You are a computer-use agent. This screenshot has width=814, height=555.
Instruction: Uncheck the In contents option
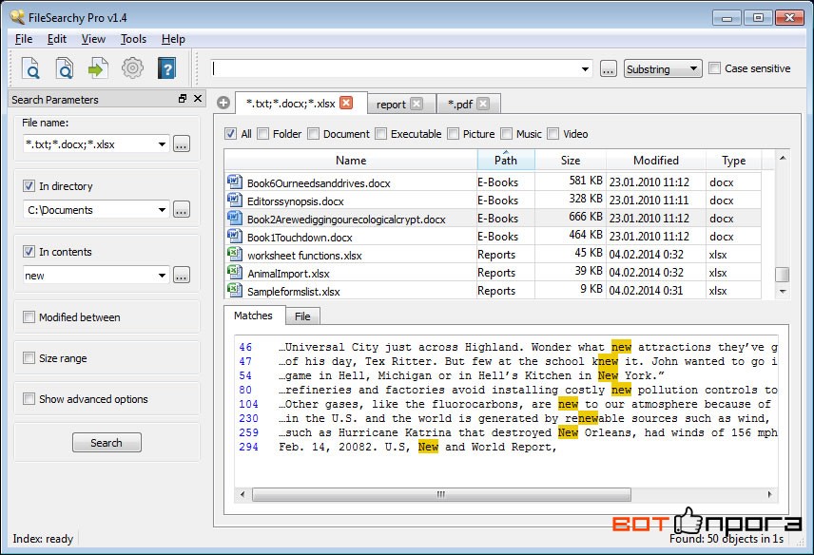29,252
